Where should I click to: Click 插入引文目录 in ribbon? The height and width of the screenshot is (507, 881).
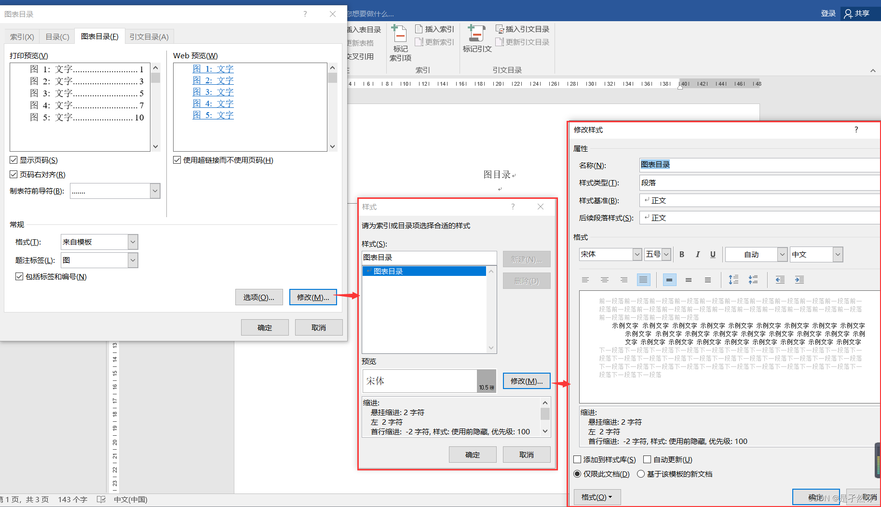523,29
